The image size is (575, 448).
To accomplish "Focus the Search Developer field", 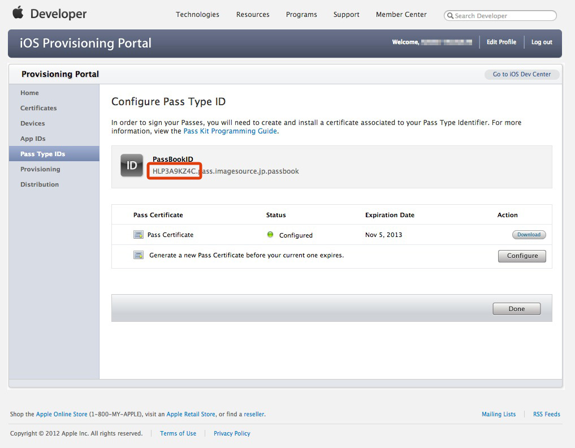I will tap(500, 16).
